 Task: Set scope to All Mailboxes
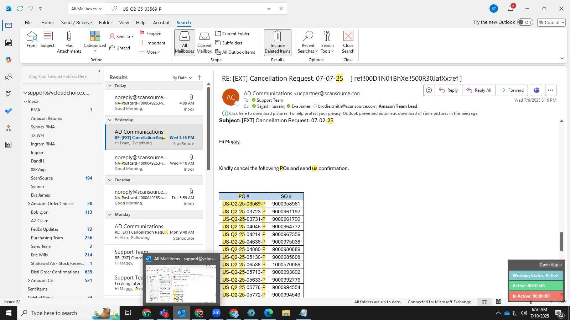click(185, 42)
